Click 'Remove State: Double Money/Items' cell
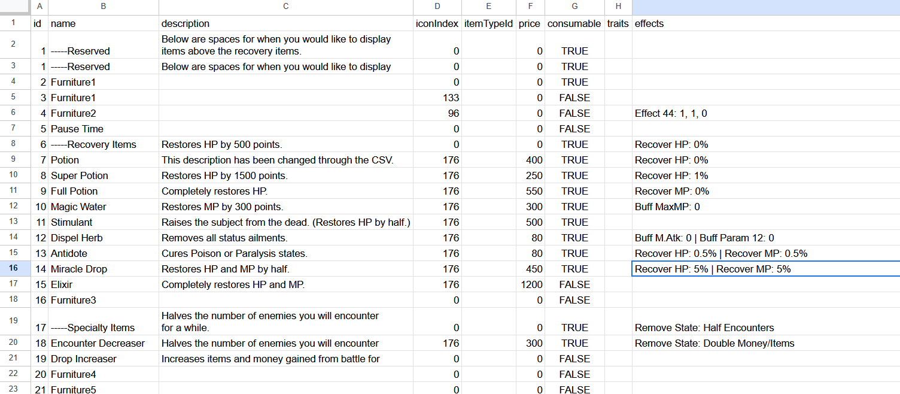Viewport: 900px width, 394px height. [x=766, y=343]
